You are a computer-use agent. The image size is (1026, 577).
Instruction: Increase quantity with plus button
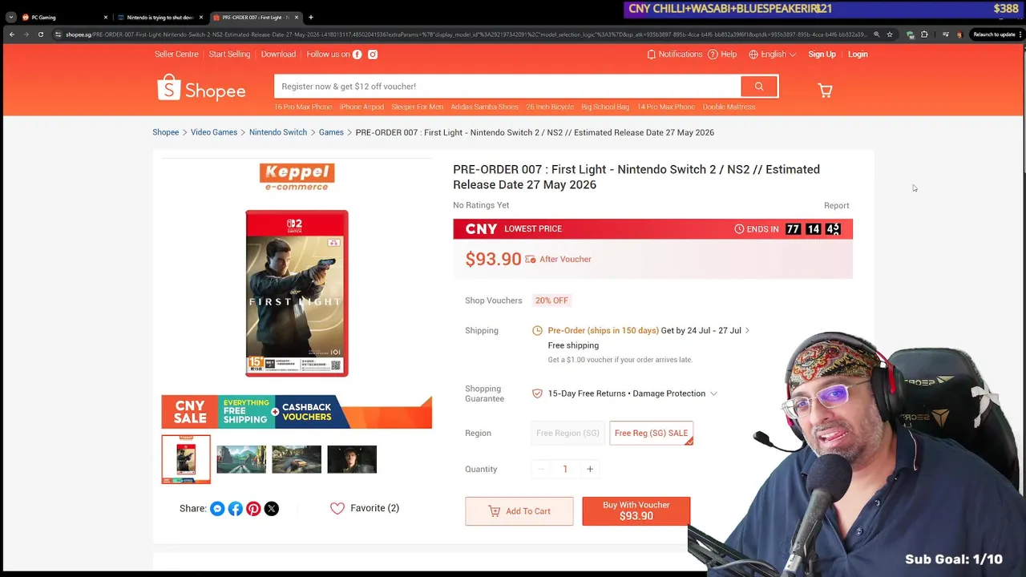590,469
